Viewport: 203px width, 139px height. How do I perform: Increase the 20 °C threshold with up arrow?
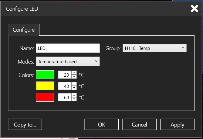74,73
